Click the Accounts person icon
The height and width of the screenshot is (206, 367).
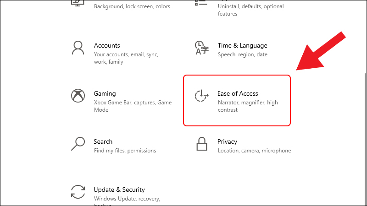(x=78, y=48)
